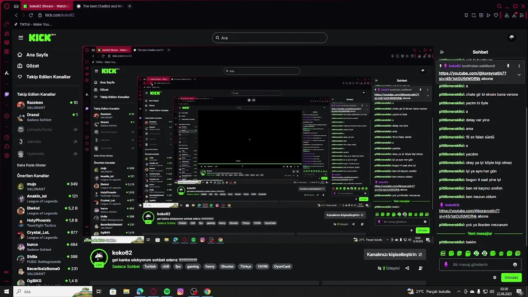The width and height of the screenshot is (528, 297).
Task: Show hidden system tray icons
Action: pyautogui.click(x=460, y=292)
